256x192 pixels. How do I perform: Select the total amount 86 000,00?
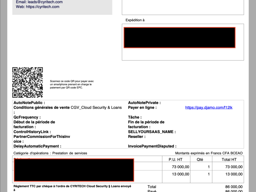[234, 187]
